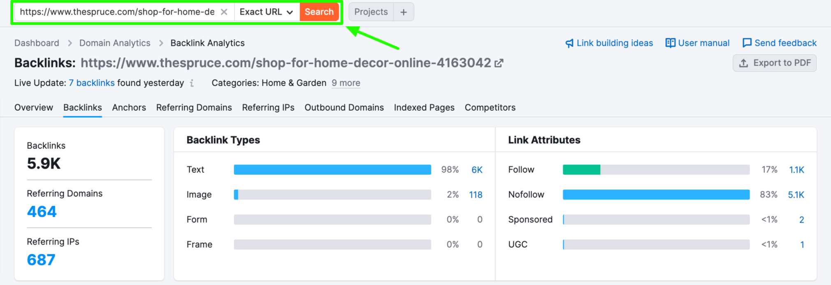This screenshot has height=285, width=831.
Task: Click the 7 backlinks live update link
Action: (x=91, y=83)
